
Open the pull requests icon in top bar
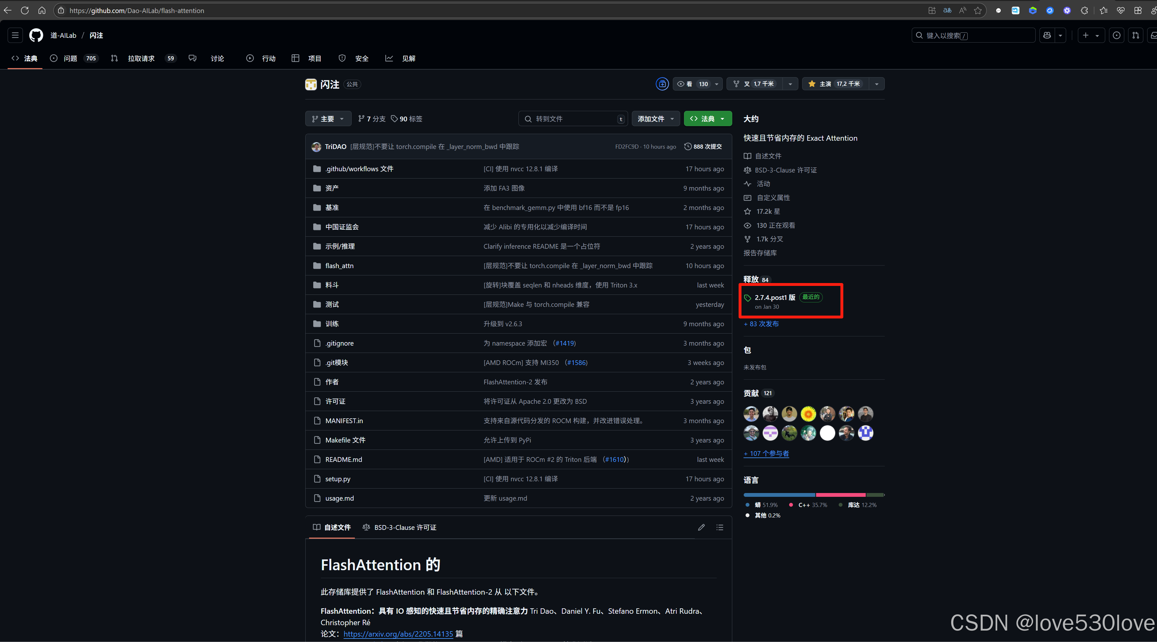point(1135,35)
